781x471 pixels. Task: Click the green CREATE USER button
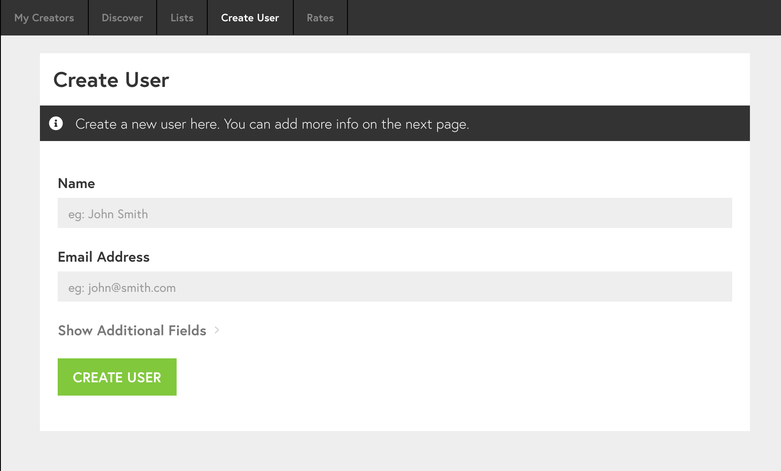(117, 377)
